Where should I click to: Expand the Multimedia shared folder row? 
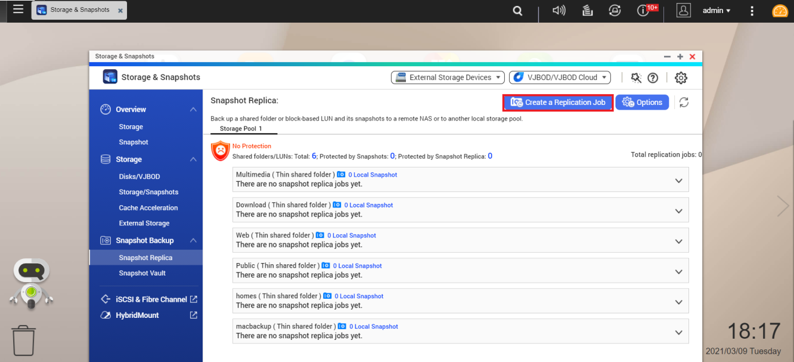(678, 180)
